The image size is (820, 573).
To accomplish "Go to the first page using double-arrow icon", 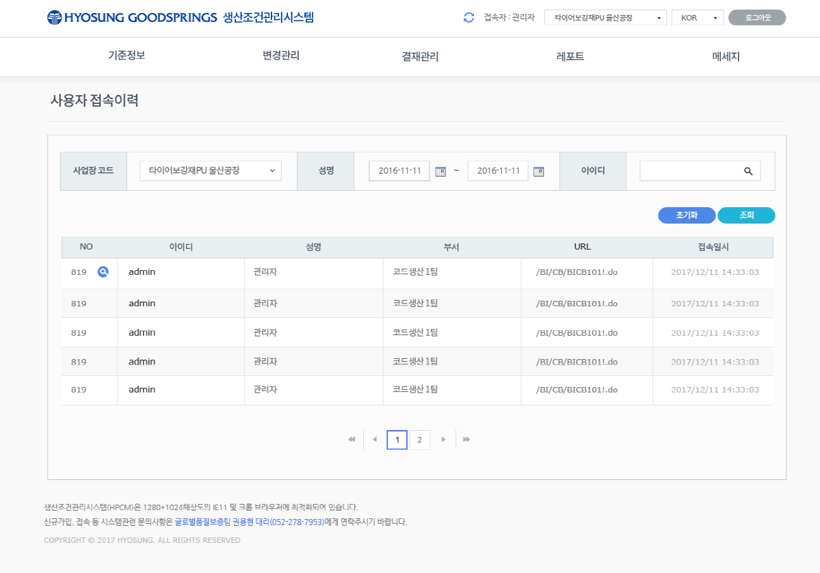I will point(351,440).
